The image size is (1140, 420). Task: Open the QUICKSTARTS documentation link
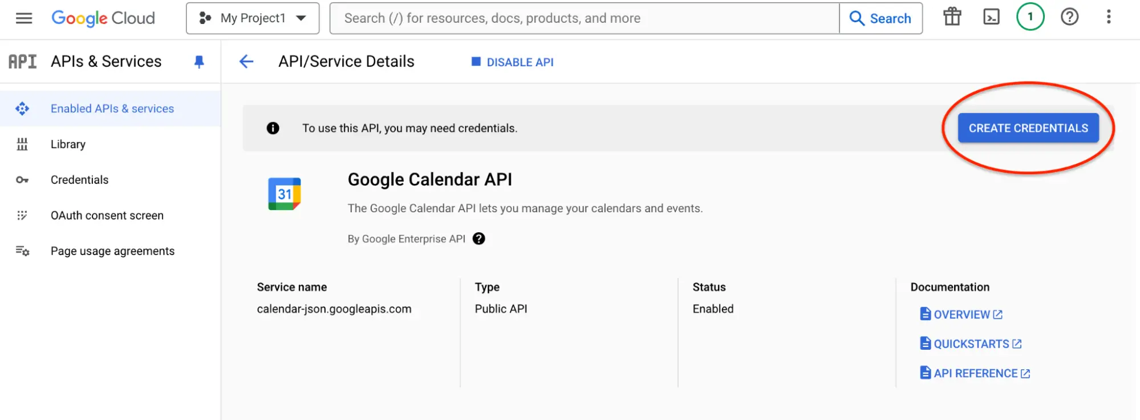[x=971, y=344]
